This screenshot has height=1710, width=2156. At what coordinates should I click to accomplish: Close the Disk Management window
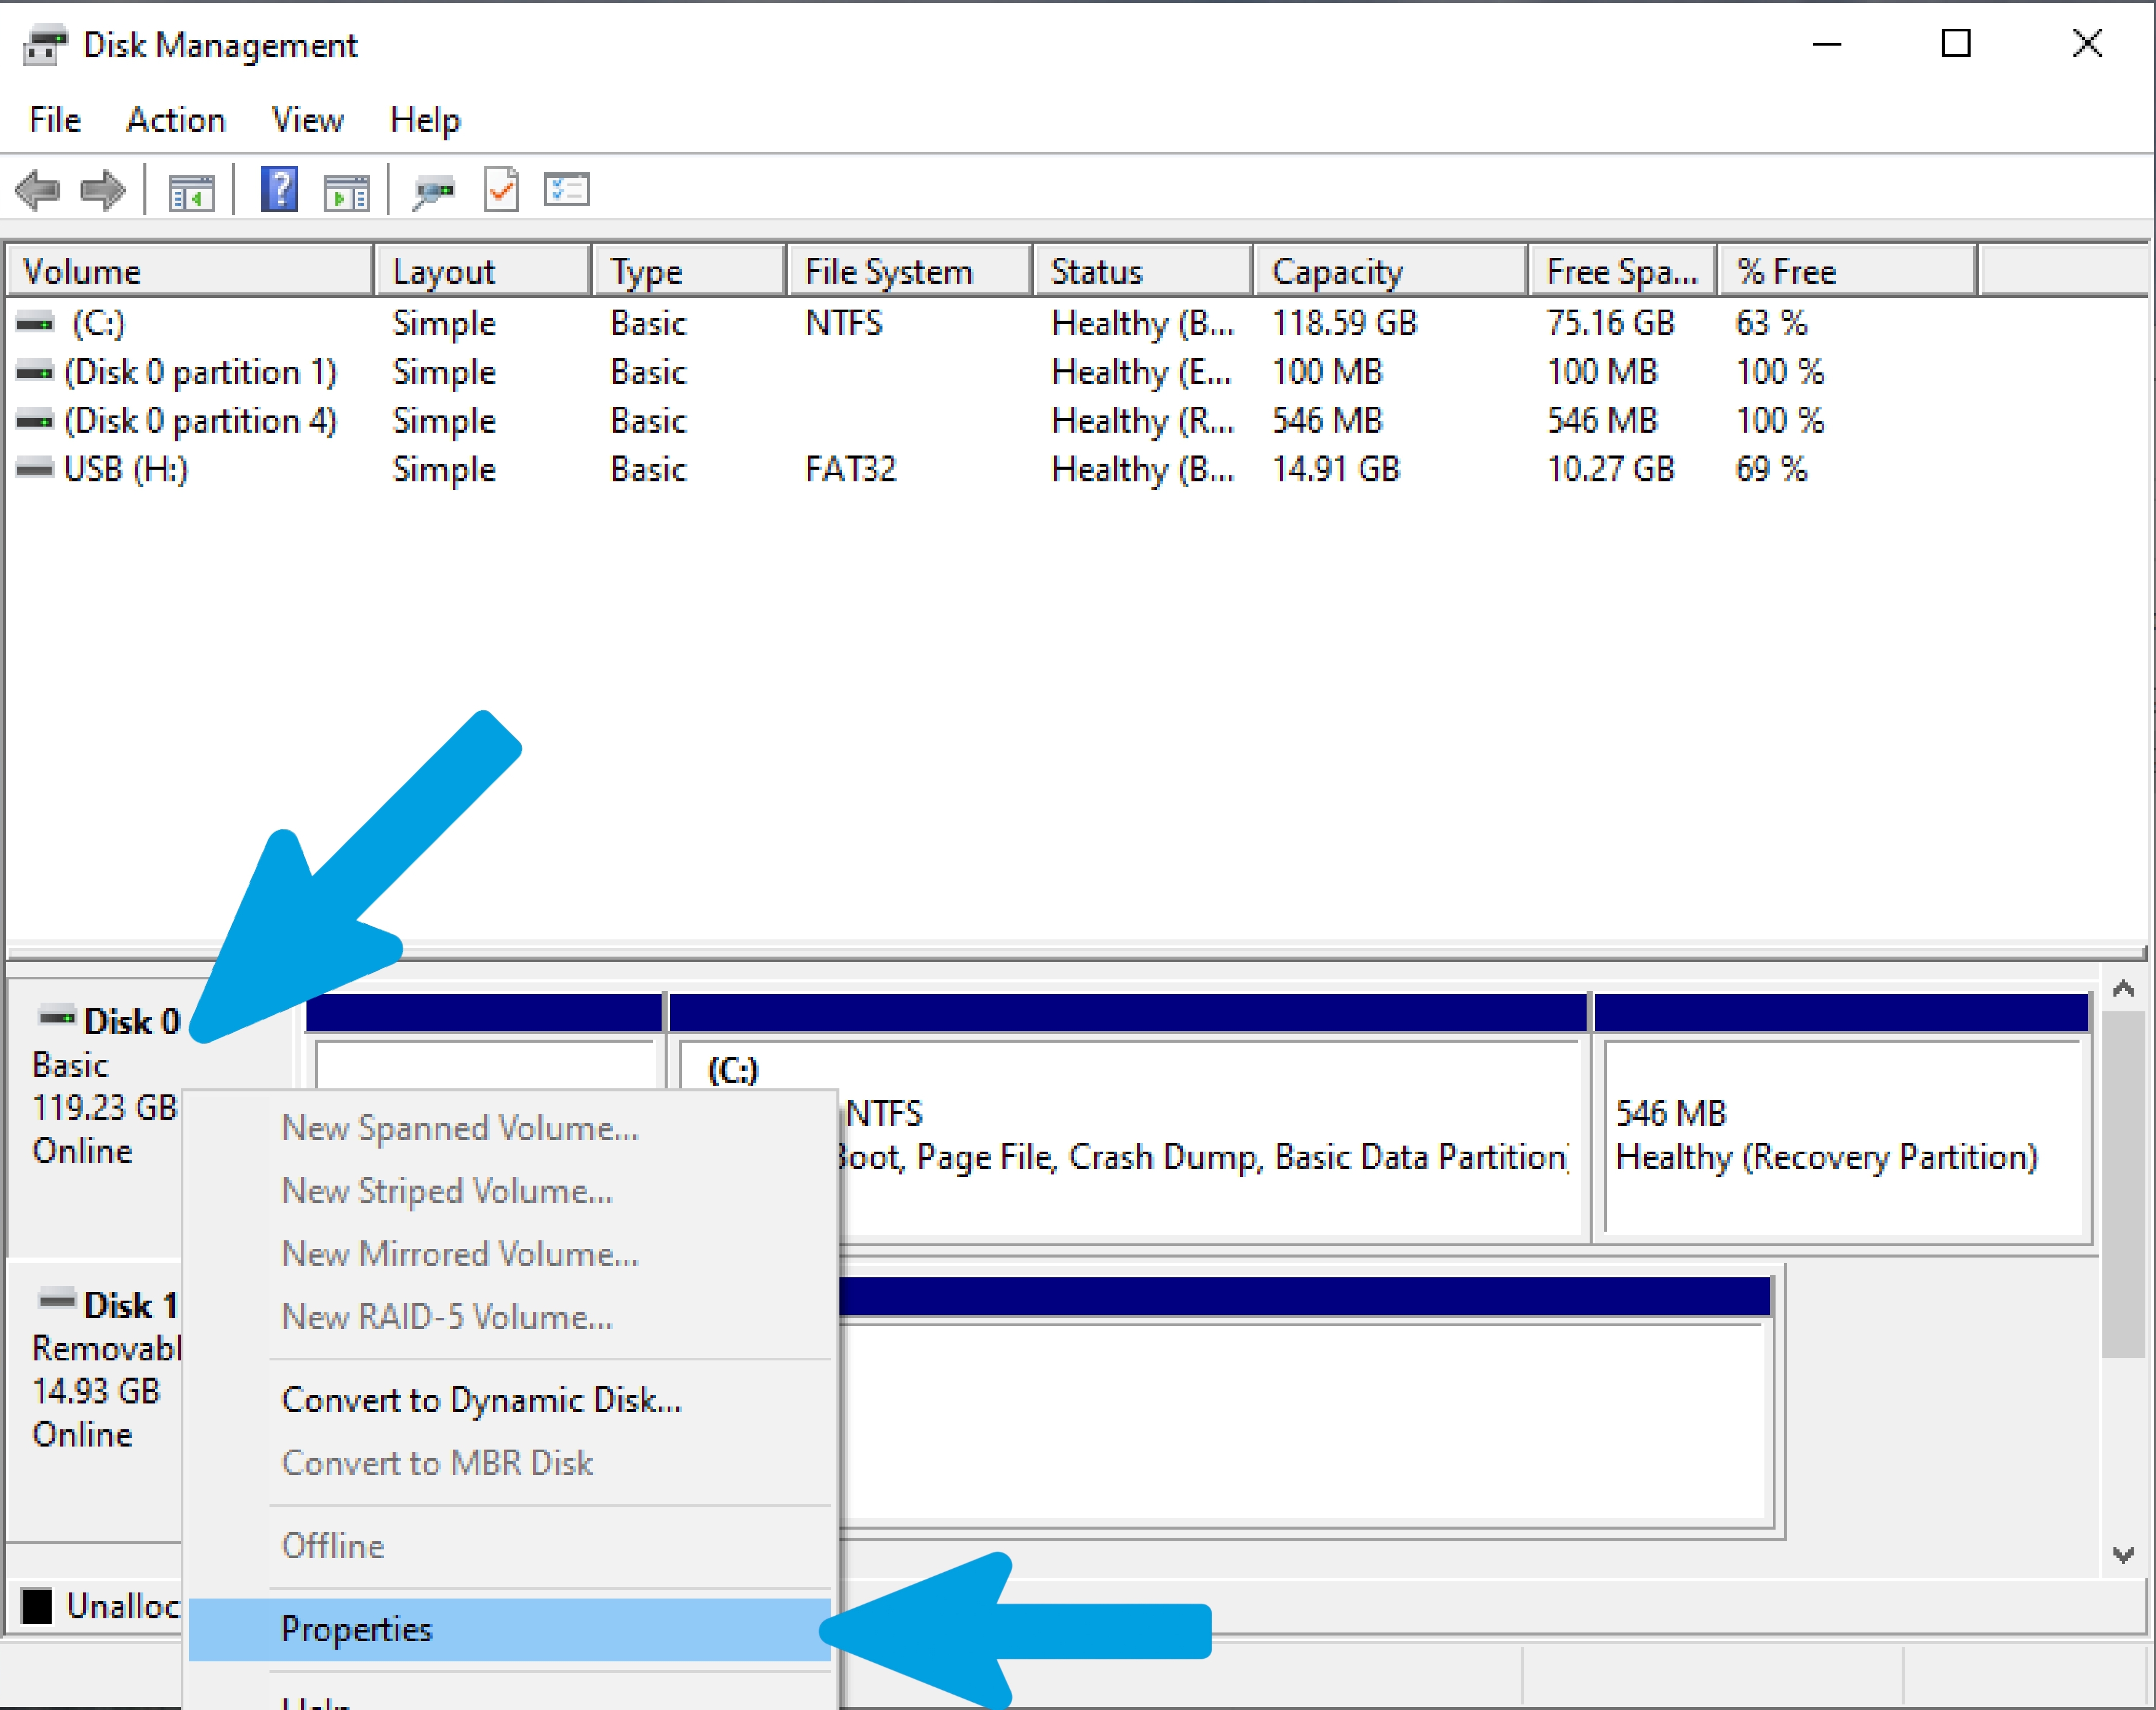click(x=2087, y=44)
